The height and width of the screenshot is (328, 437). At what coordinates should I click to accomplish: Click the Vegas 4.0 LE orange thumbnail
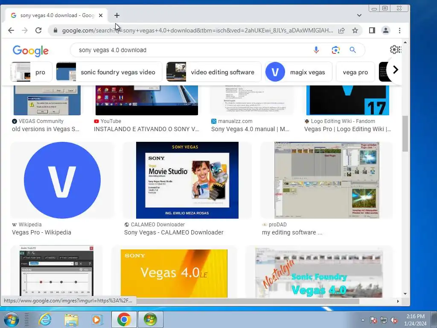174,273
